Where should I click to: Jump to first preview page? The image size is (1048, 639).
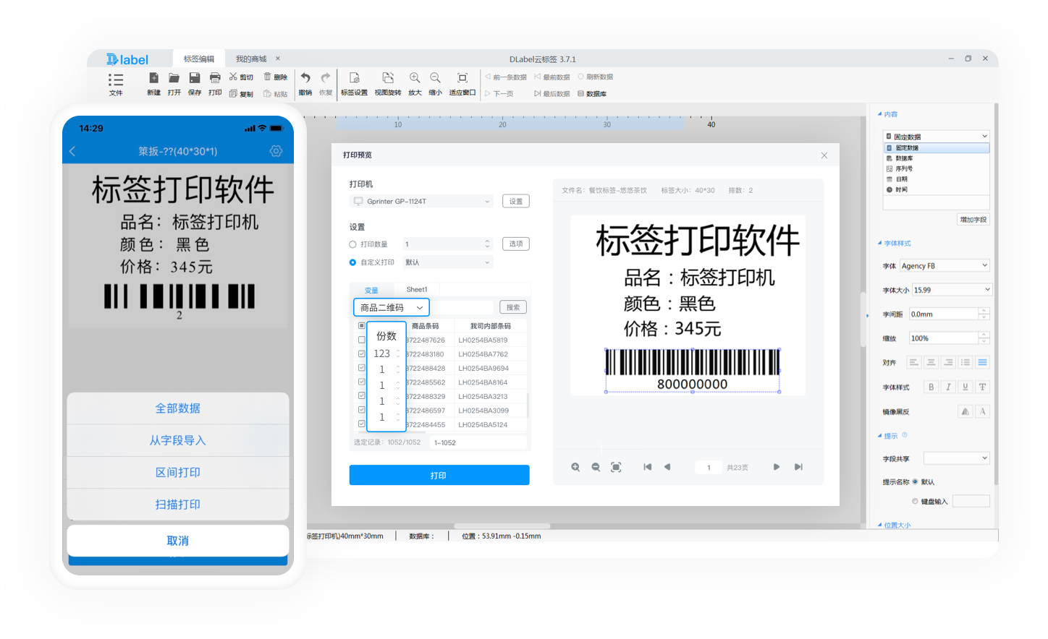point(648,467)
